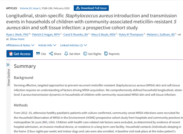Click the Set Alert bell icon

[x=66, y=54]
